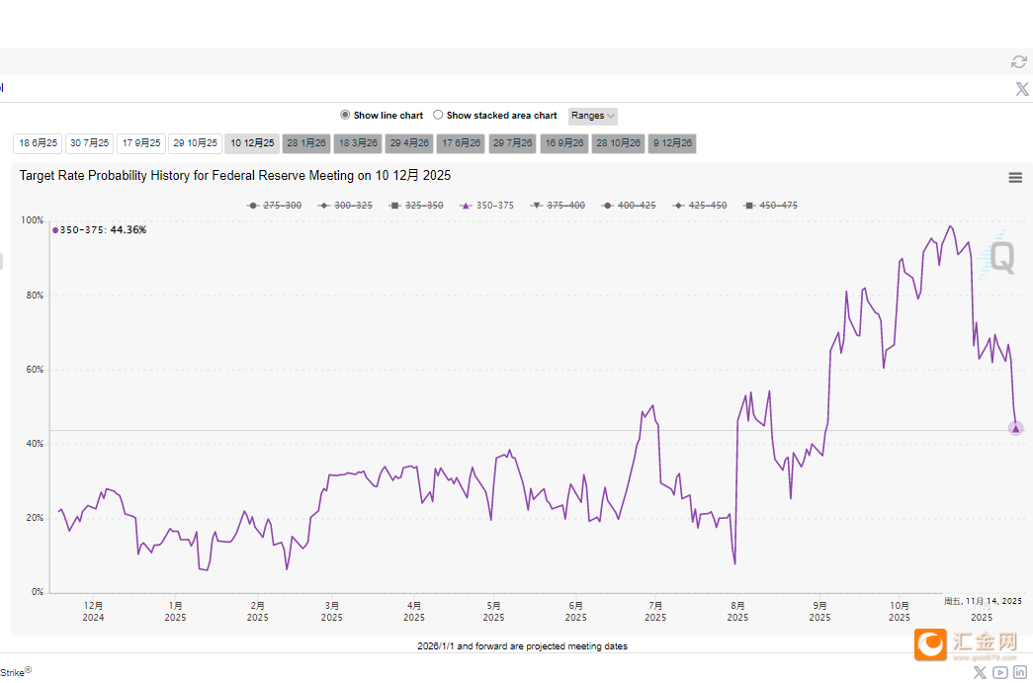Enable the 450-475 legend series
Viewport: 1033px width, 683px height.
770,206
